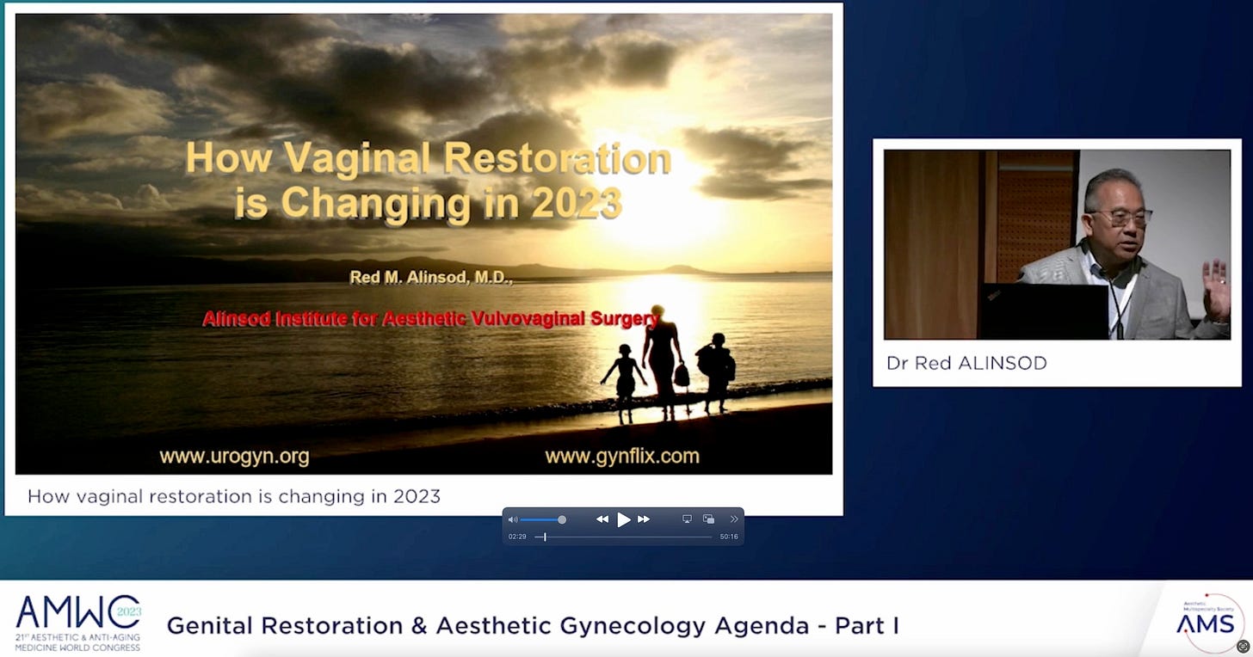This screenshot has width=1253, height=657.
Task: Click the Alinsod Institute red text line
Action: click(x=430, y=319)
